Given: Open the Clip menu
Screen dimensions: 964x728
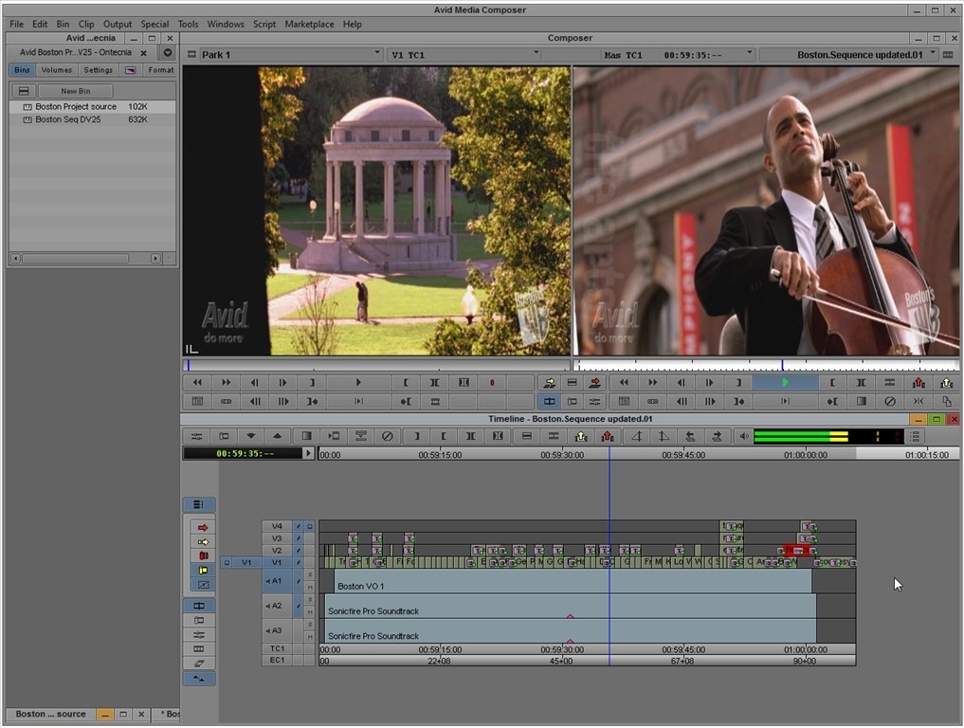Looking at the screenshot, I should click(86, 24).
